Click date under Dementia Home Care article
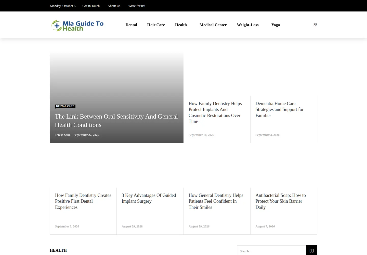Viewport: 367px width, 255px height. (267, 135)
